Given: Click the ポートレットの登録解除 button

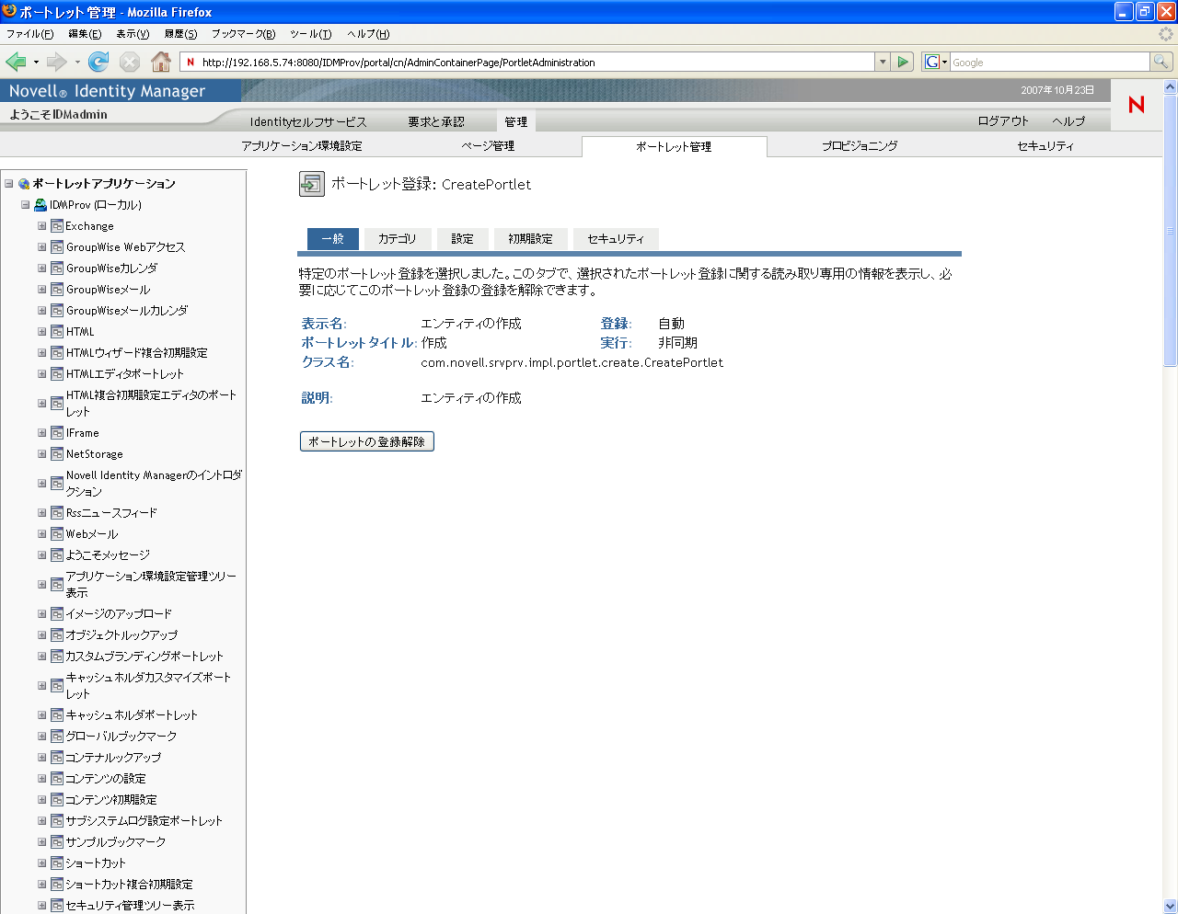Looking at the screenshot, I should [366, 441].
